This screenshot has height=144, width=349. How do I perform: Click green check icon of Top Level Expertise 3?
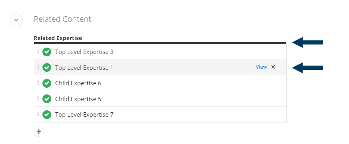47,52
